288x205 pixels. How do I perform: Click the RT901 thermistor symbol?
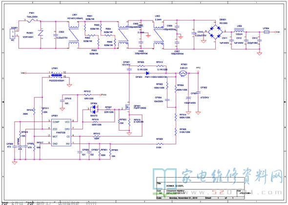tap(184, 73)
